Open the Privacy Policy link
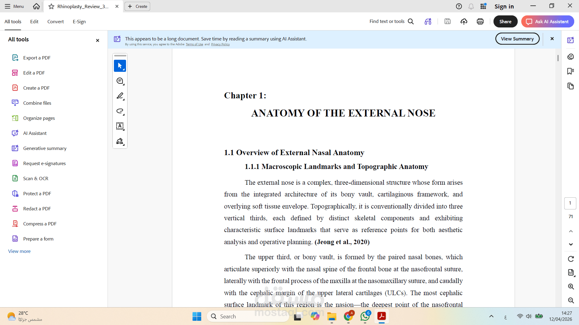The height and width of the screenshot is (325, 579). [x=220, y=44]
